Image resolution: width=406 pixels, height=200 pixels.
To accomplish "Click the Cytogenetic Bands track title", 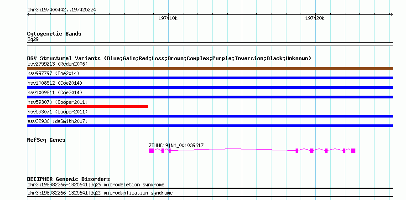I will click(54, 34).
